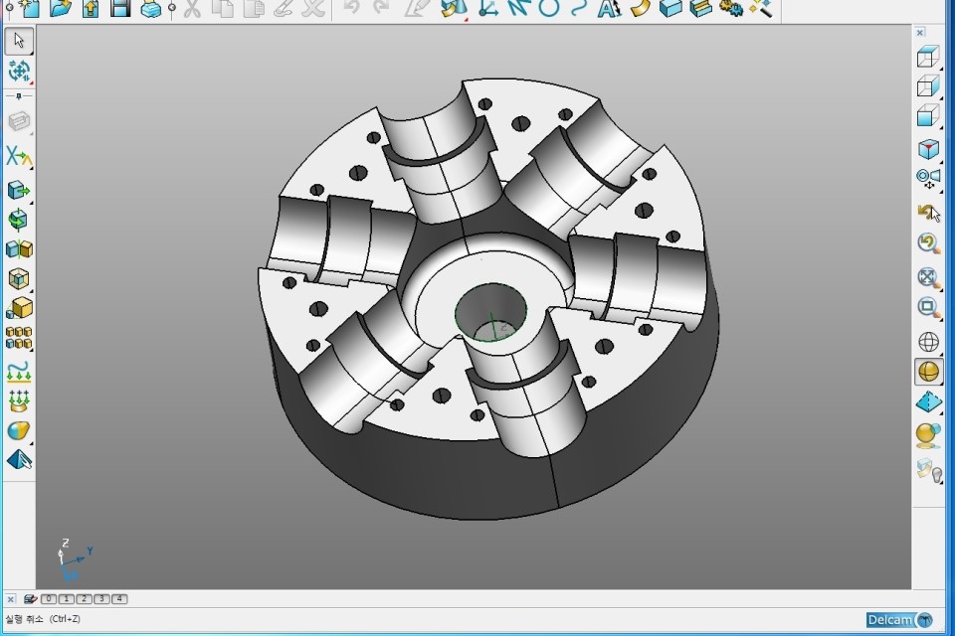This screenshot has width=955, height=636.
Task: Click the curve with green arrows icon
Action: click(x=19, y=372)
